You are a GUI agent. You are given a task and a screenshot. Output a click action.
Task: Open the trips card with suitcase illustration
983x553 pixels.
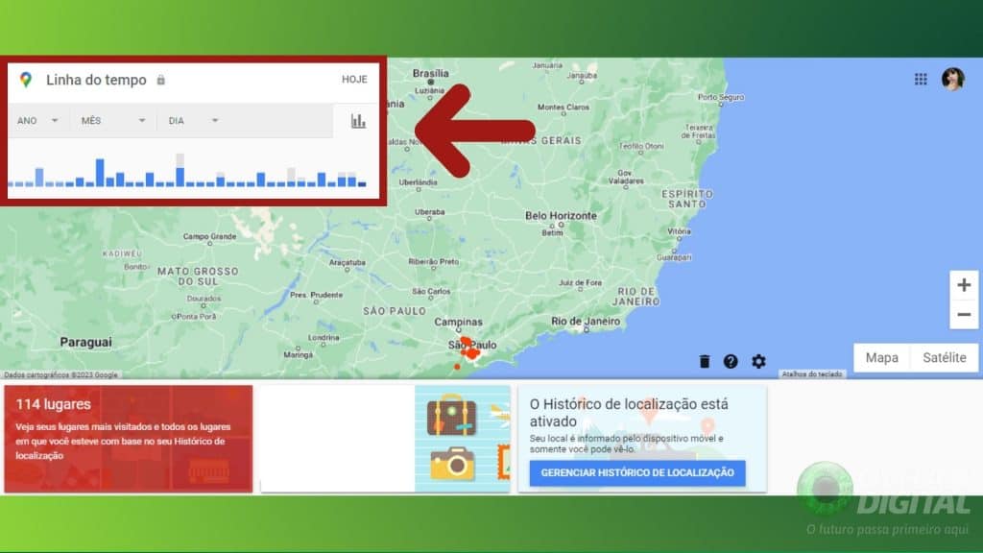coord(386,439)
